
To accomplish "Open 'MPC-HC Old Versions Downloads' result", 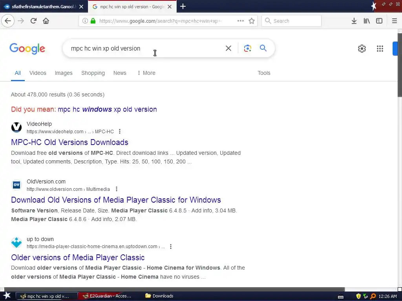I will [x=69, y=142].
